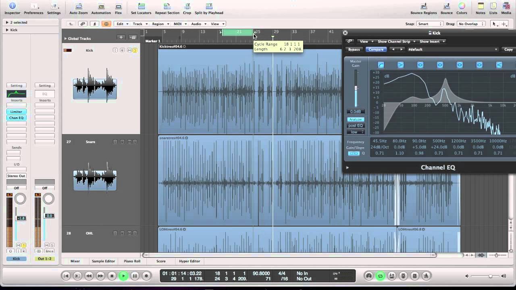Switch to the Mixer tab
The image size is (516, 290).
75,261
